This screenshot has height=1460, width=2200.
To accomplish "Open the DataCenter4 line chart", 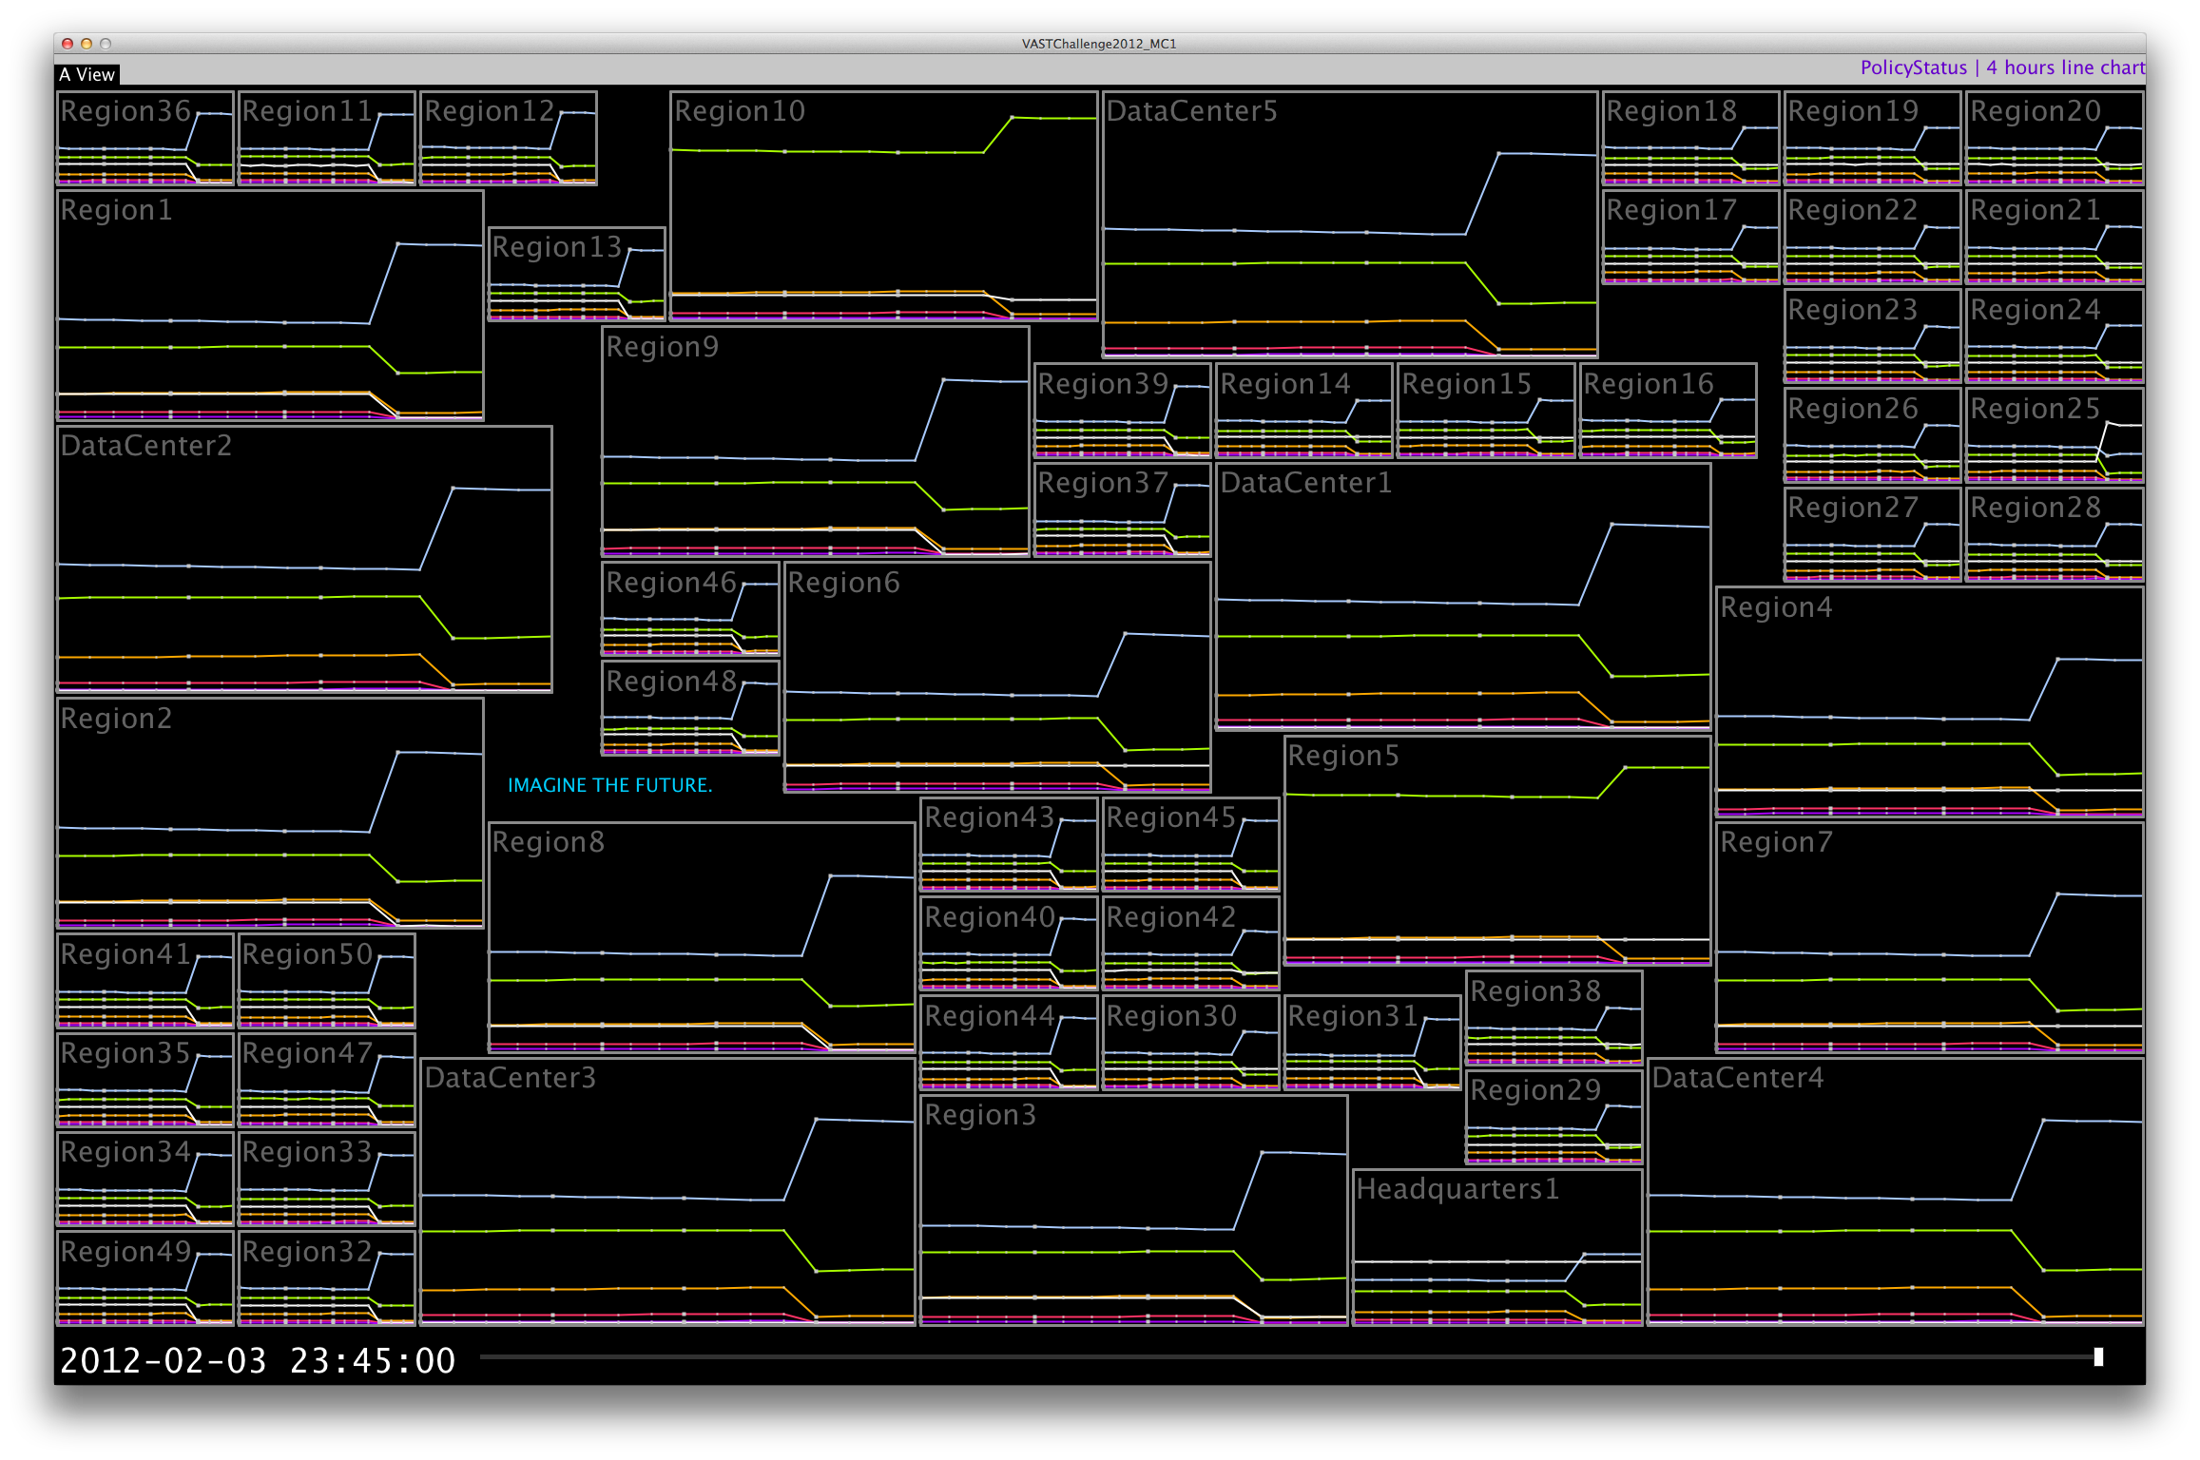I will pyautogui.click(x=1896, y=1192).
